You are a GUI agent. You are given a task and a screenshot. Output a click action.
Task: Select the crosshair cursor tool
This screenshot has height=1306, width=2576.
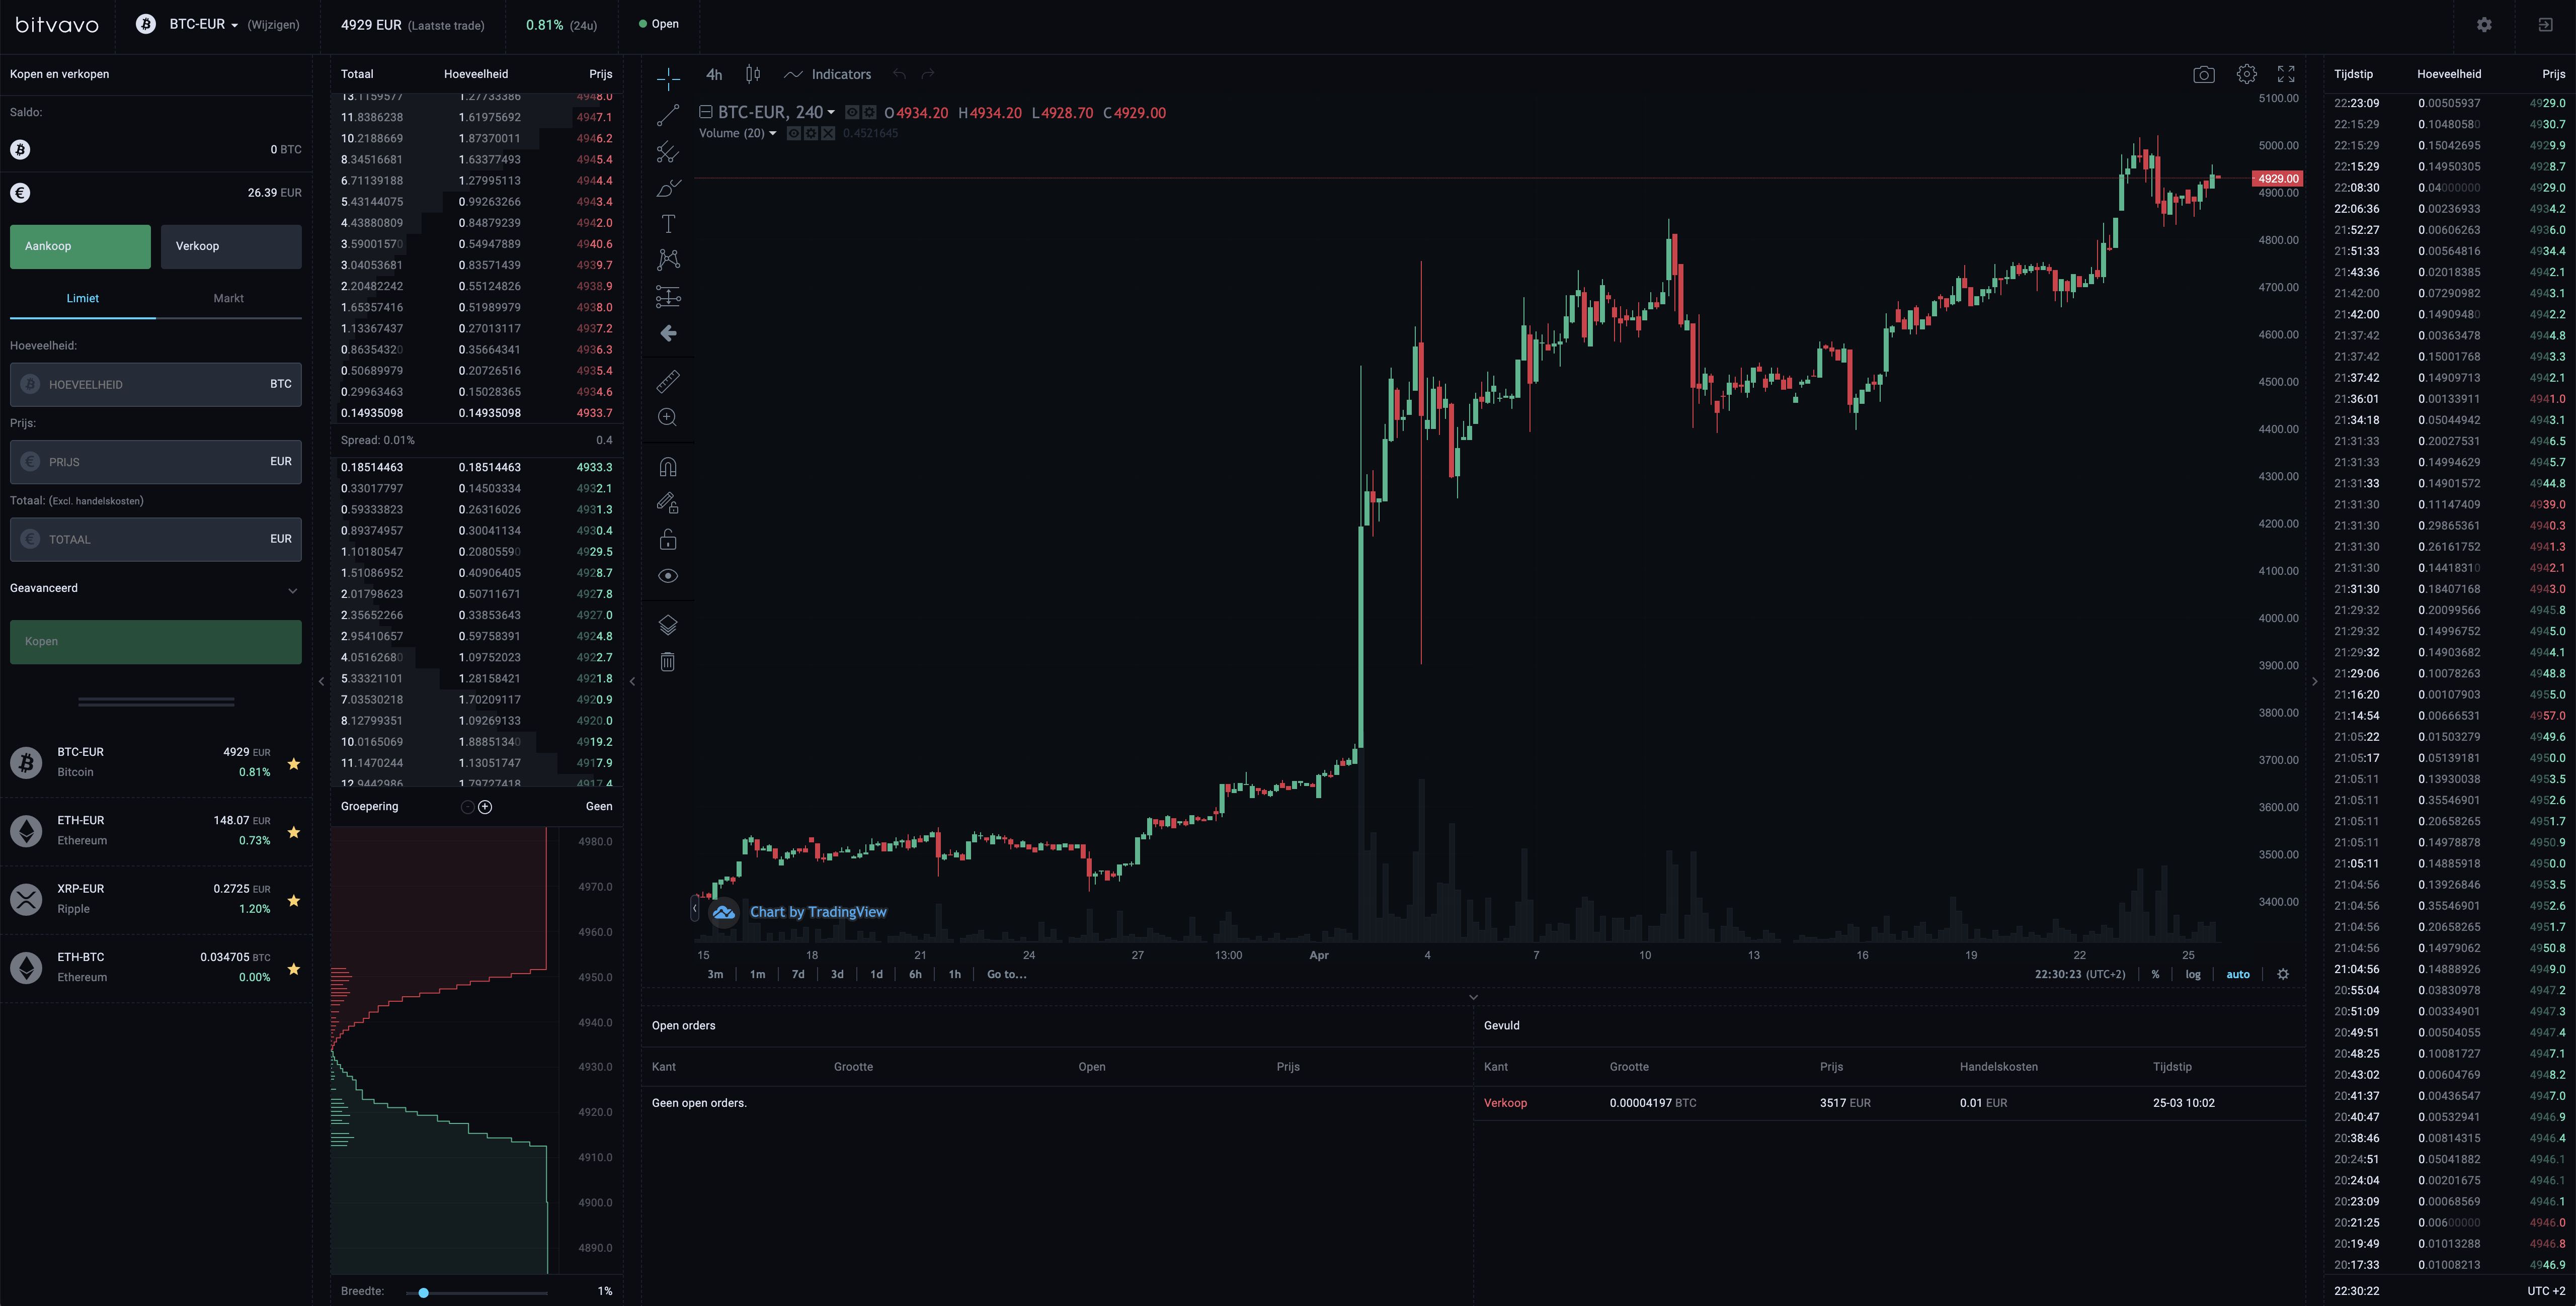(668, 78)
